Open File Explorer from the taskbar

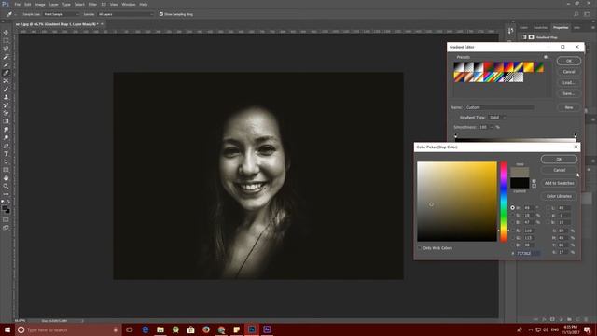pyautogui.click(x=160, y=329)
